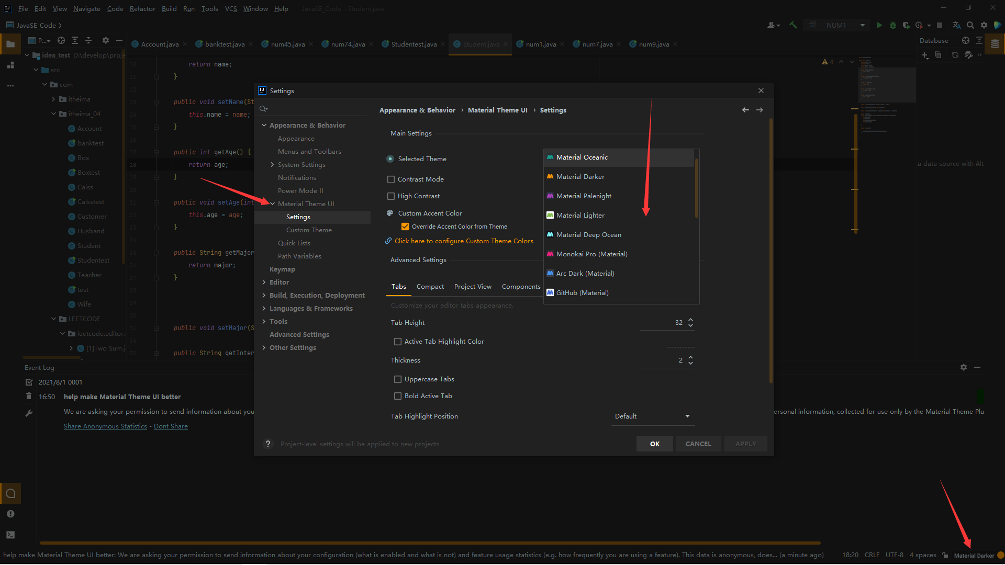The image size is (1005, 565).
Task: Uncheck Override Accent Color from Theme
Action: [405, 227]
